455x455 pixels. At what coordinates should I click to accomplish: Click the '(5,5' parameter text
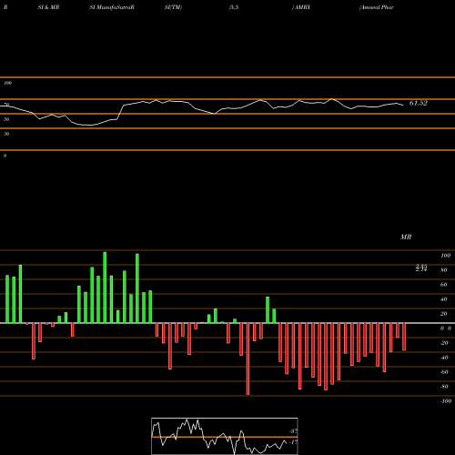click(234, 7)
